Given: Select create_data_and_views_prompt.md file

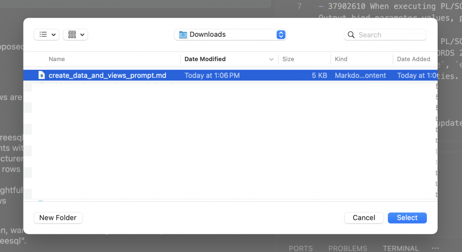Looking at the screenshot, I should point(231,75).
